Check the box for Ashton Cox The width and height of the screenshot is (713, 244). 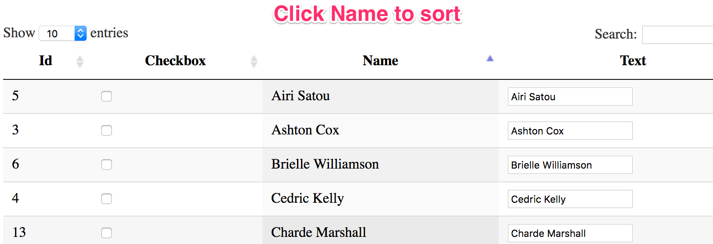(x=107, y=130)
